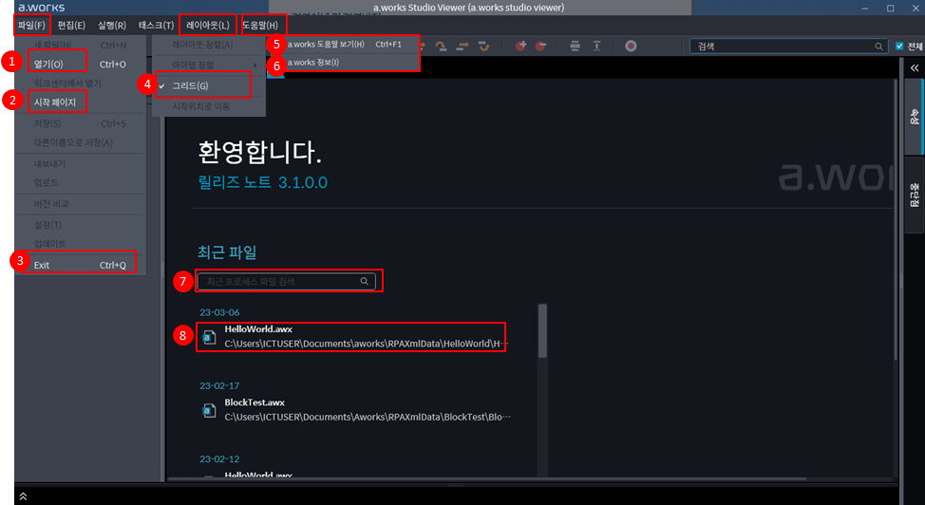Click the 최근 파일 heading

(x=227, y=252)
